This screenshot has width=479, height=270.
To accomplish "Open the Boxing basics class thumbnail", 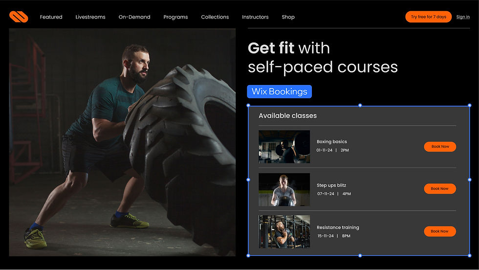I will point(284,147).
